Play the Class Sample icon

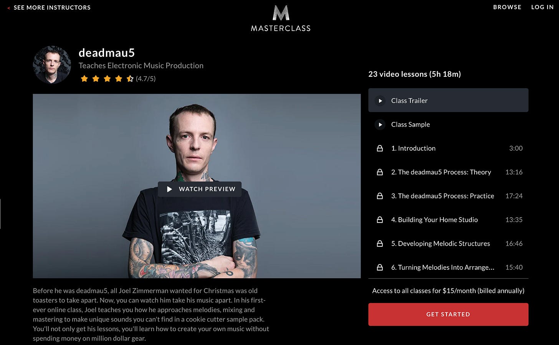(380, 124)
